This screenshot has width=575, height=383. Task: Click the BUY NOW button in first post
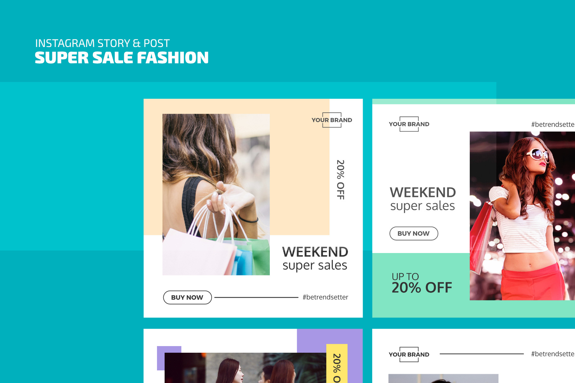[187, 298]
